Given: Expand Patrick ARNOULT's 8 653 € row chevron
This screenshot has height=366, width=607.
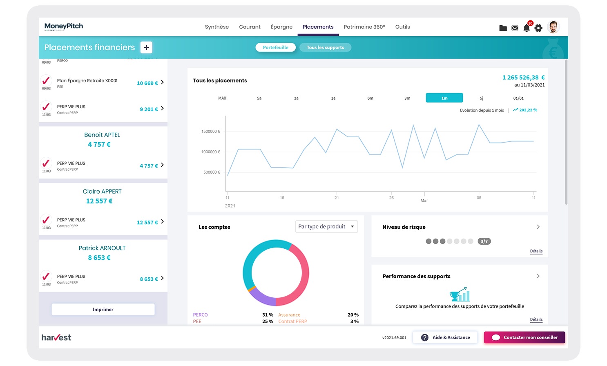Looking at the screenshot, I should (162, 279).
